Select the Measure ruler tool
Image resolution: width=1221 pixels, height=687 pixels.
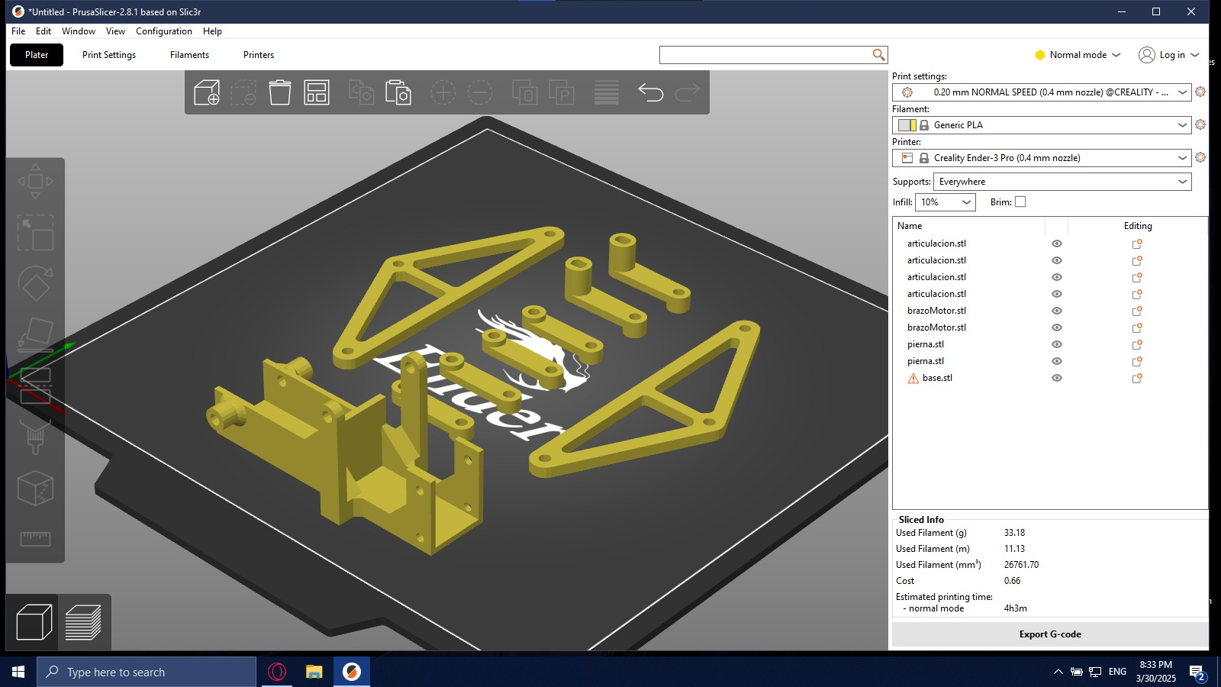click(35, 539)
